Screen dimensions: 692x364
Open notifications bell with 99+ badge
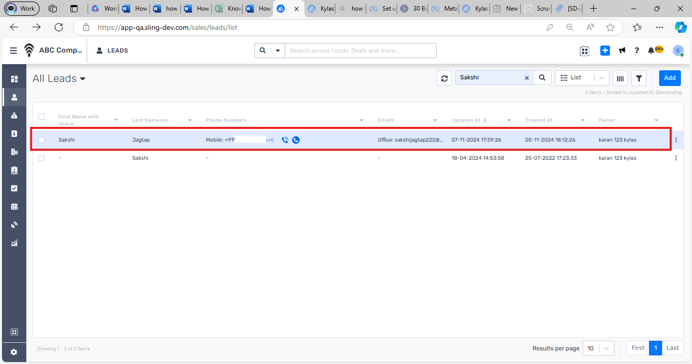[x=655, y=50]
